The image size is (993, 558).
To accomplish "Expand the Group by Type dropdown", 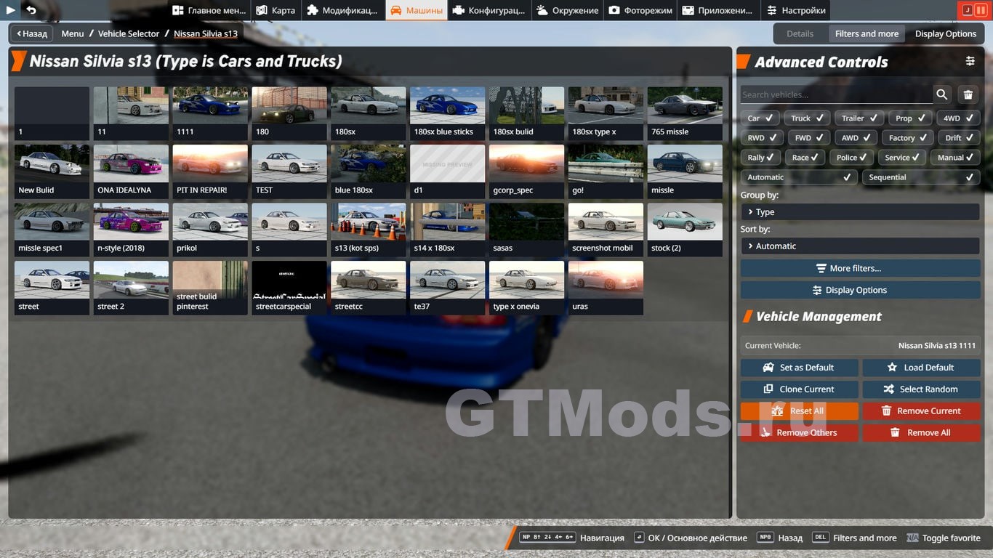I will [x=860, y=211].
